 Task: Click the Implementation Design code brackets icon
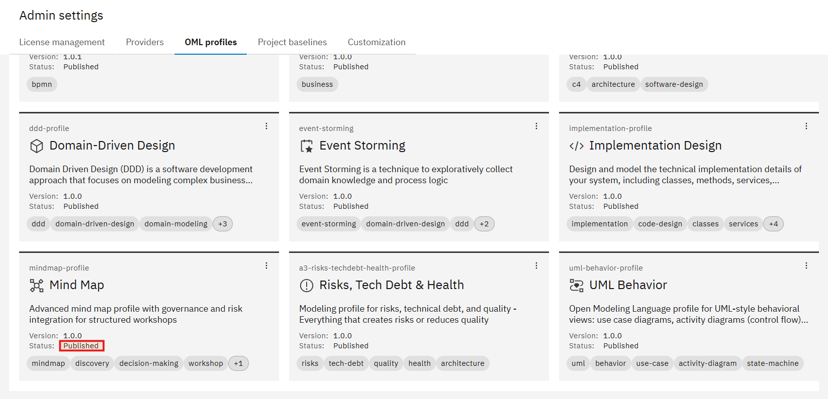577,146
